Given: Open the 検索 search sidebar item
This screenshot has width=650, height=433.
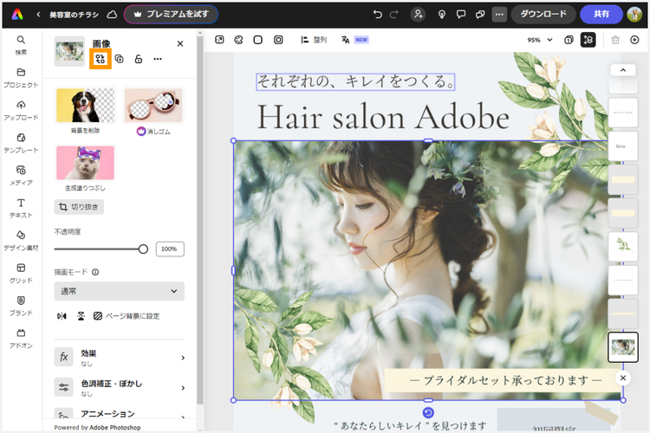Looking at the screenshot, I should tap(21, 45).
